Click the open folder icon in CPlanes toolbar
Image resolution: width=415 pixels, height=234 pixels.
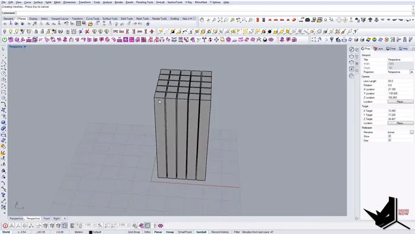coord(91,24)
